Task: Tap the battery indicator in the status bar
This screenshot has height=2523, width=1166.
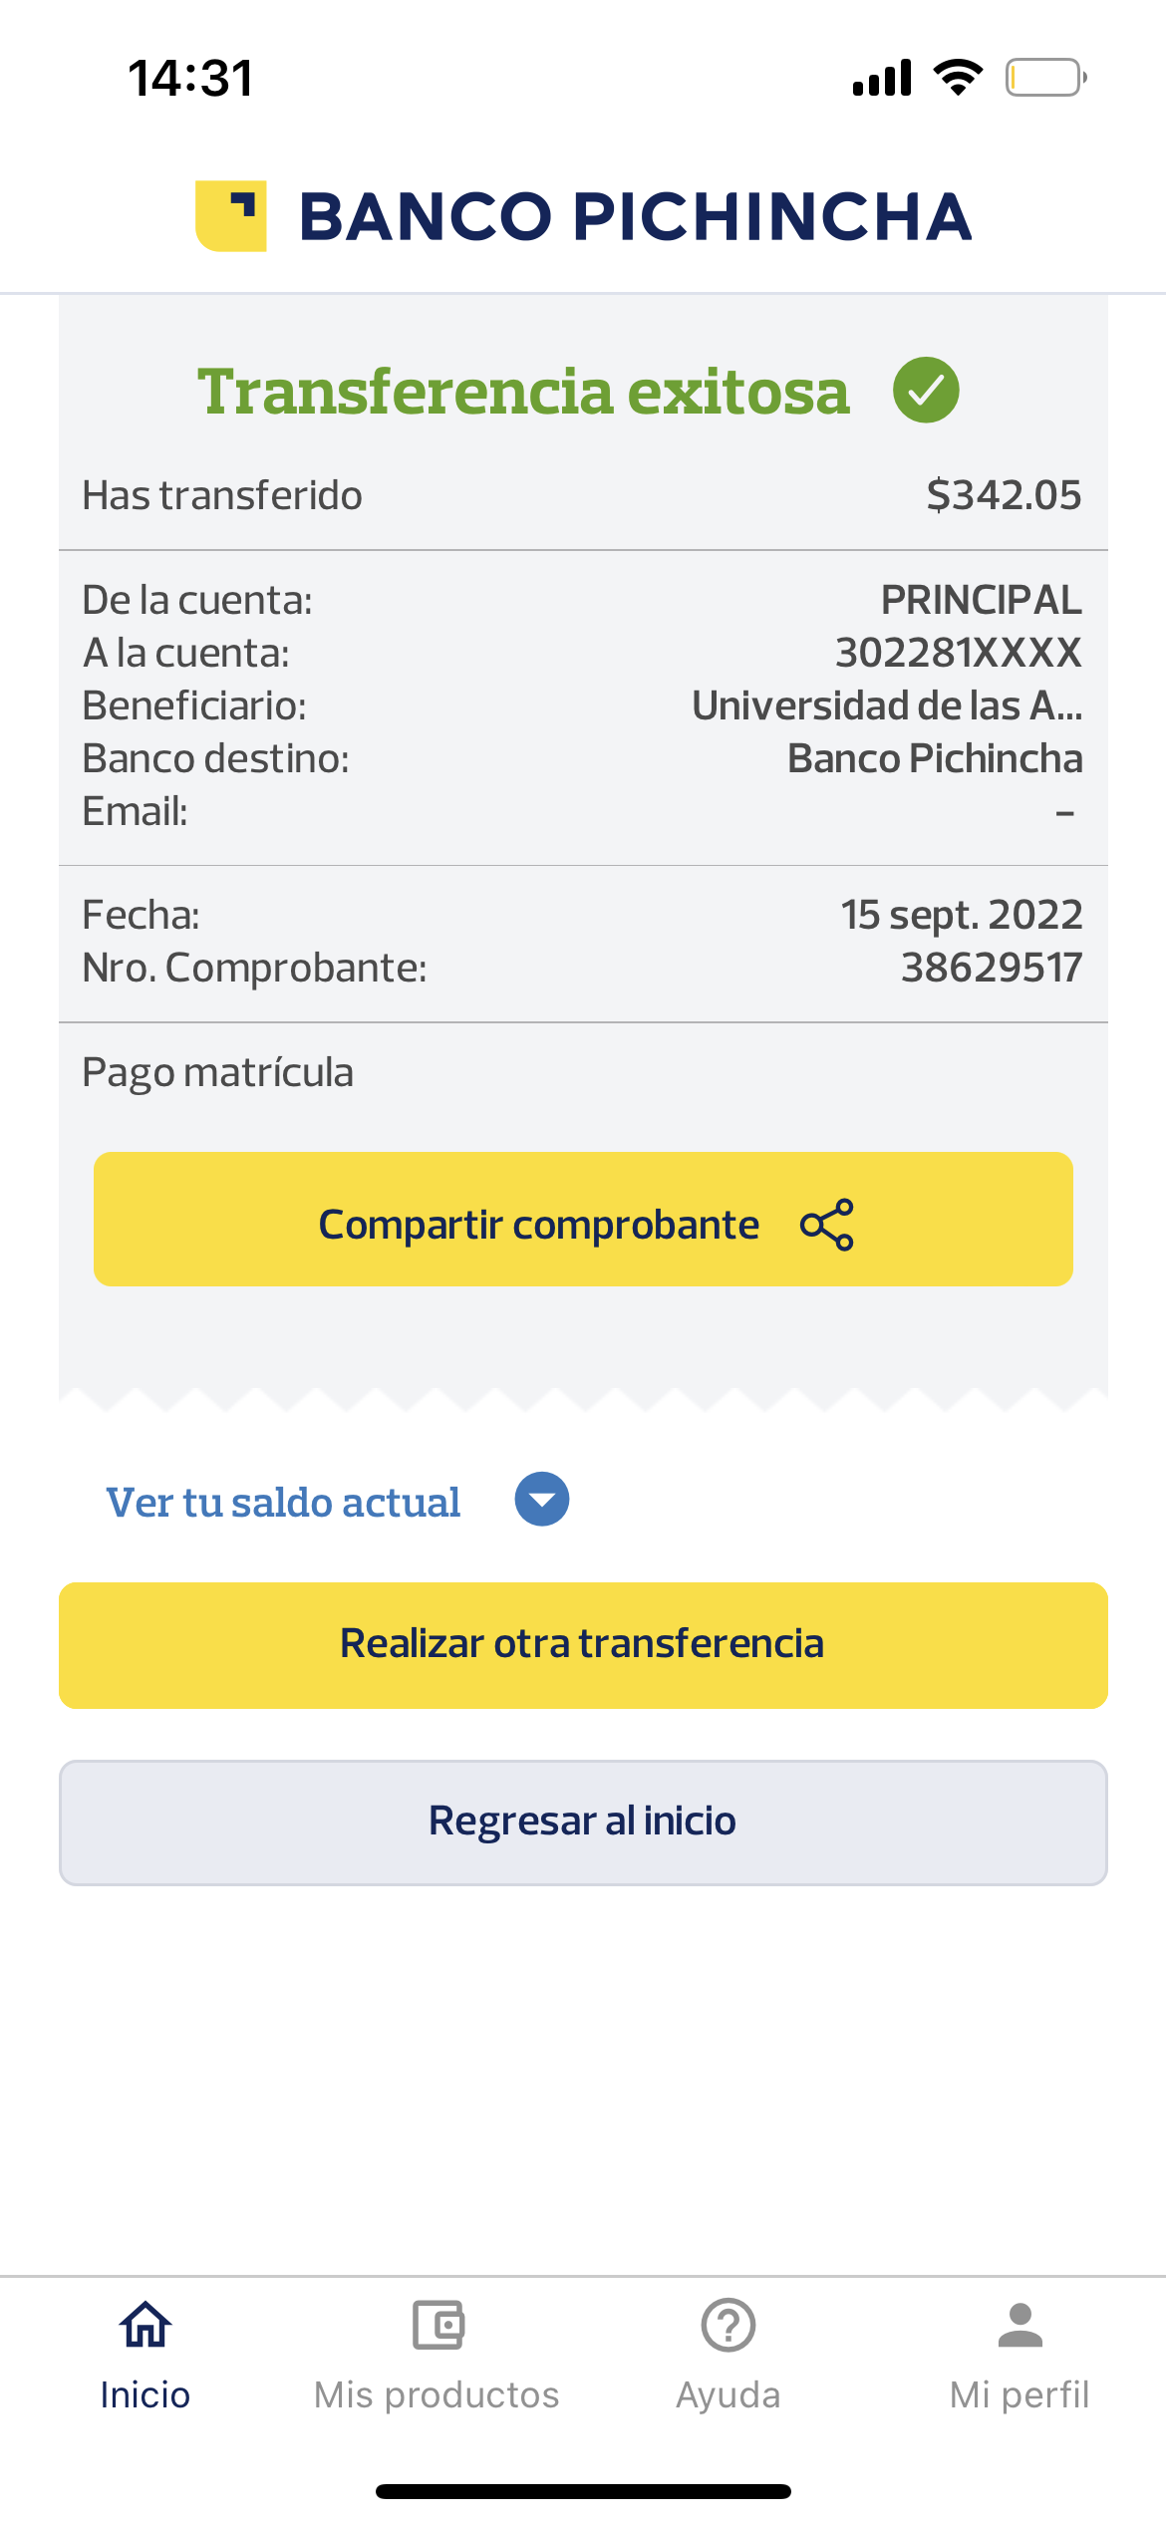Action: pos(1044,78)
